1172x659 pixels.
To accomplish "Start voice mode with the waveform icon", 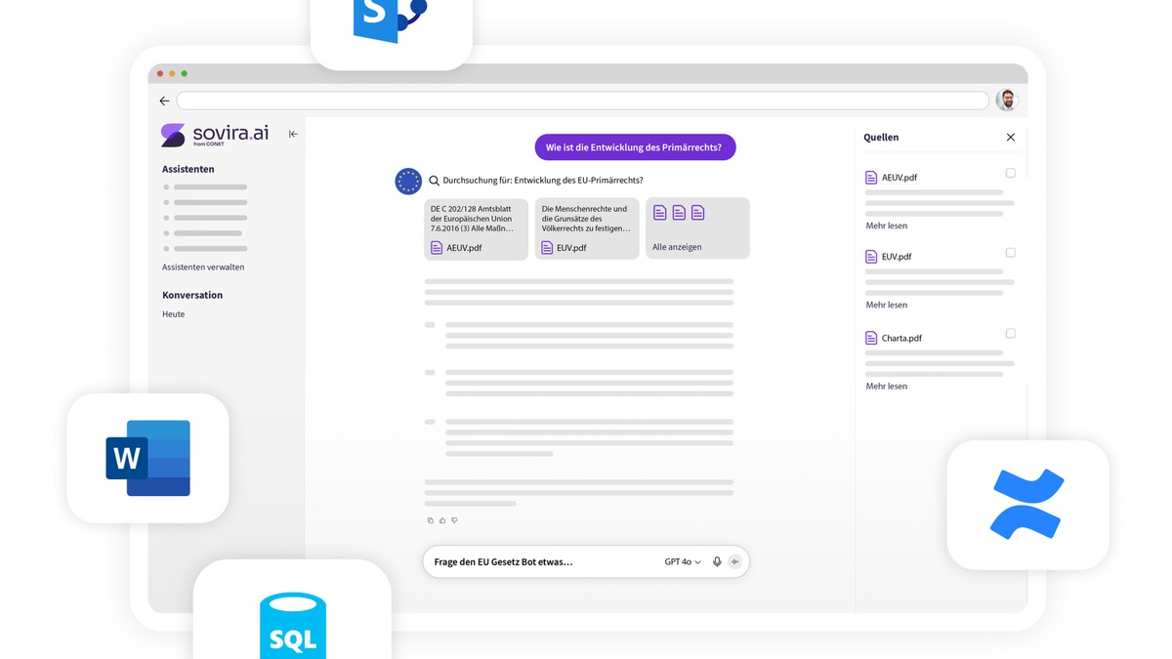I will pos(734,562).
